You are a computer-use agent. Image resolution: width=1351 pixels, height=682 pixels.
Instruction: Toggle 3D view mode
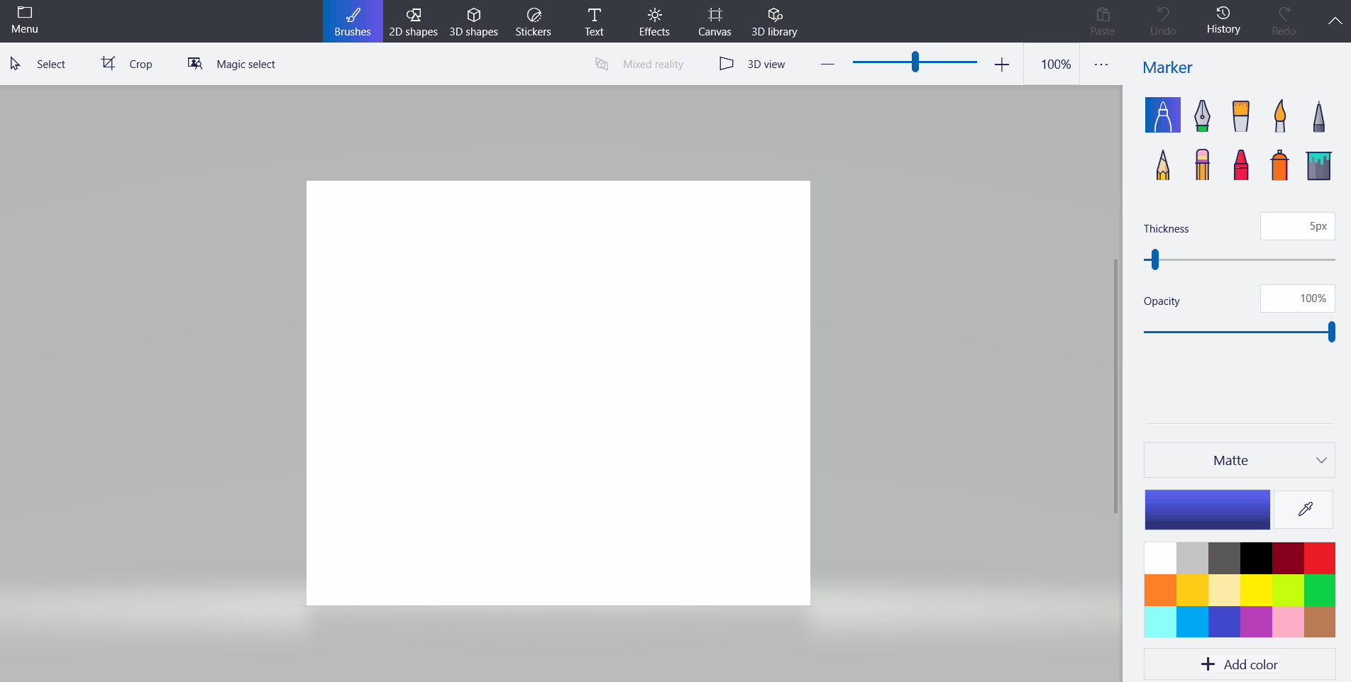pos(752,64)
